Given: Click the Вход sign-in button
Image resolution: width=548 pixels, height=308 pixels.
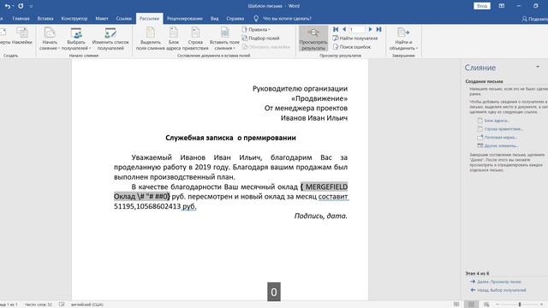Looking at the screenshot, I should tap(482, 6).
